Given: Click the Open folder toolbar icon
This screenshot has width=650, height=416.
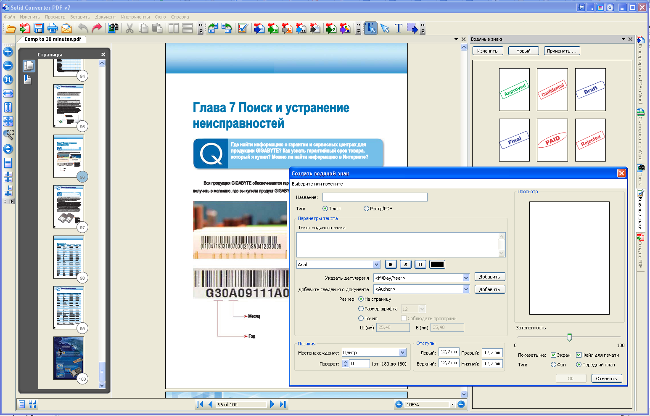Looking at the screenshot, I should coord(11,29).
